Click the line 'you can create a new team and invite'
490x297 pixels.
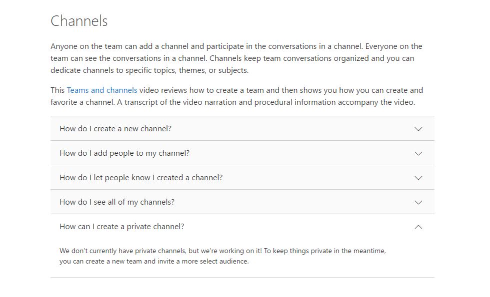click(154, 261)
